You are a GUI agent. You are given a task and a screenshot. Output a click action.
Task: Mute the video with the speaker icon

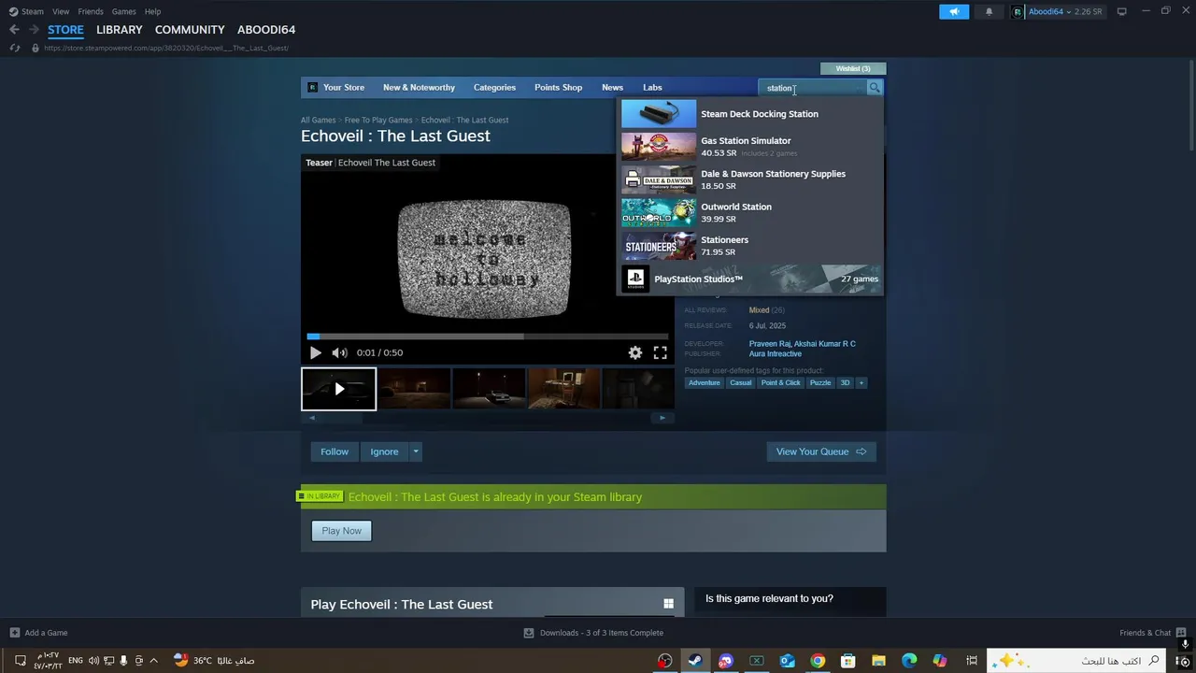click(x=339, y=352)
